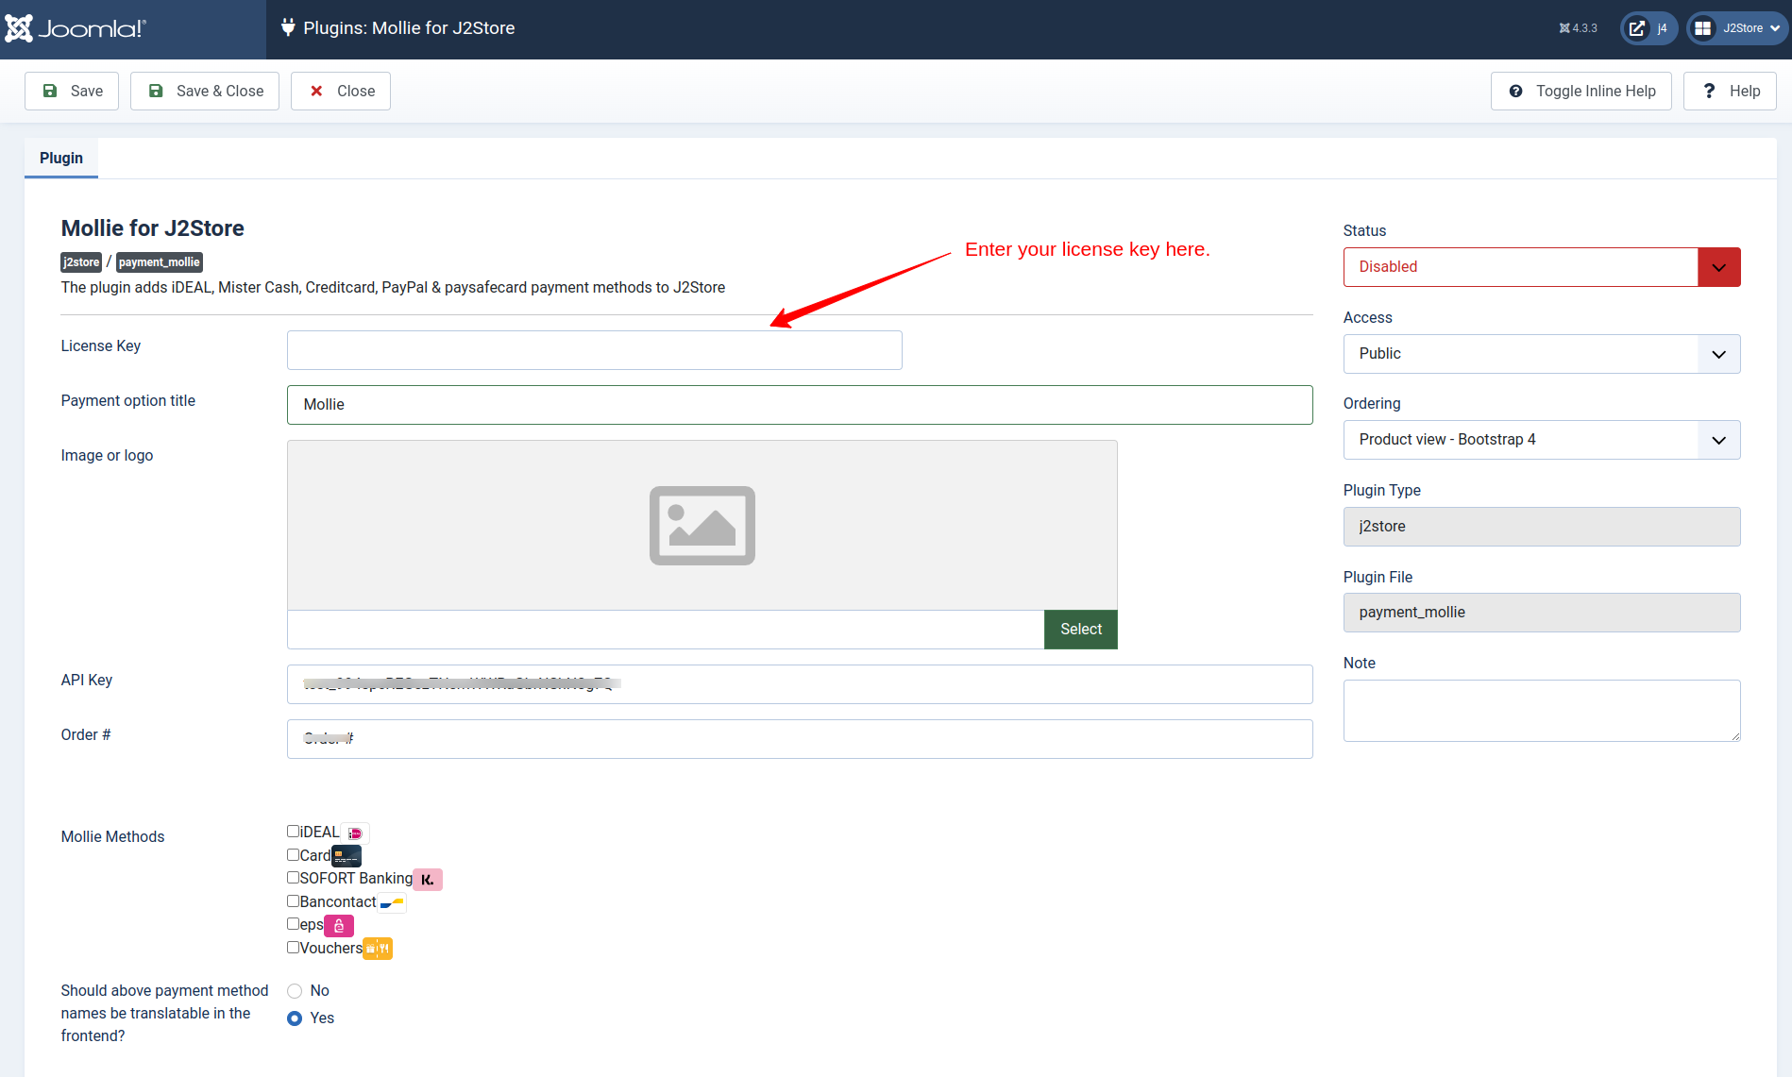
Task: Click the Order # input field
Action: 800,739
